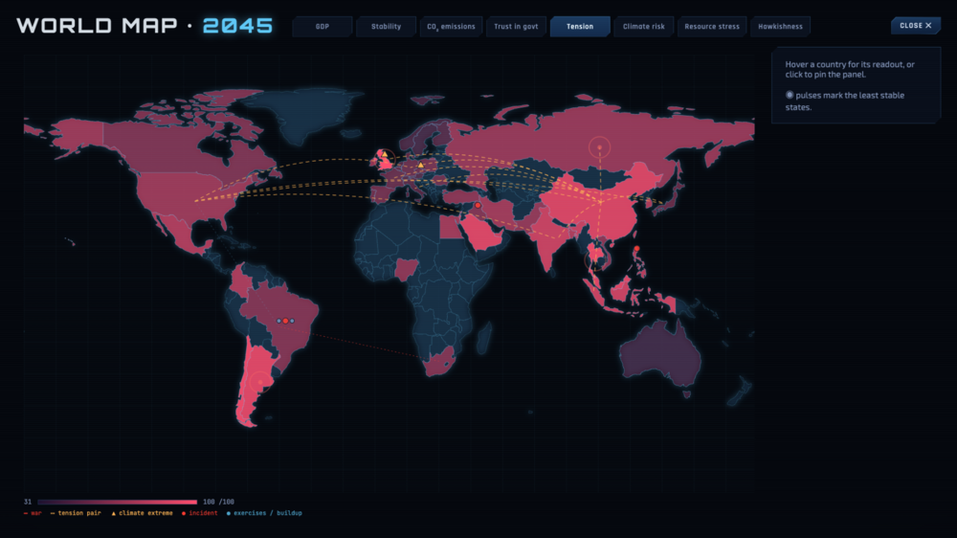Click the '100 /100' maximum scale value
Screen dimensions: 957x538
tap(218, 502)
